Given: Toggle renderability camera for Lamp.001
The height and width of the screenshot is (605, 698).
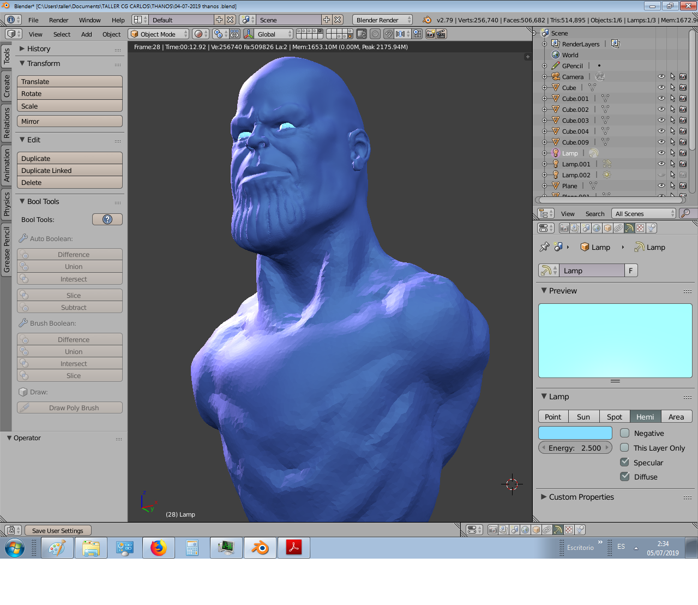Looking at the screenshot, I should click(x=683, y=164).
